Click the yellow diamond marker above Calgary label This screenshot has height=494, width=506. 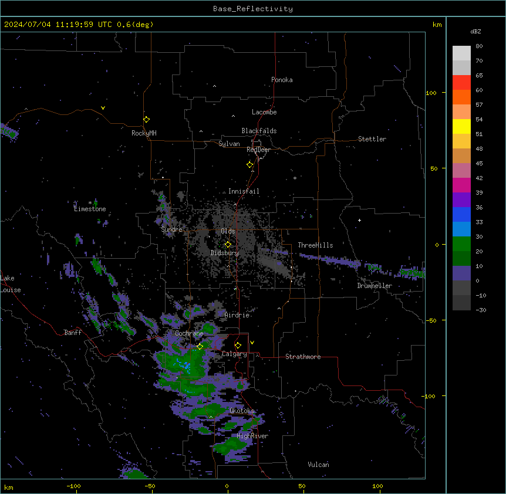click(x=238, y=346)
